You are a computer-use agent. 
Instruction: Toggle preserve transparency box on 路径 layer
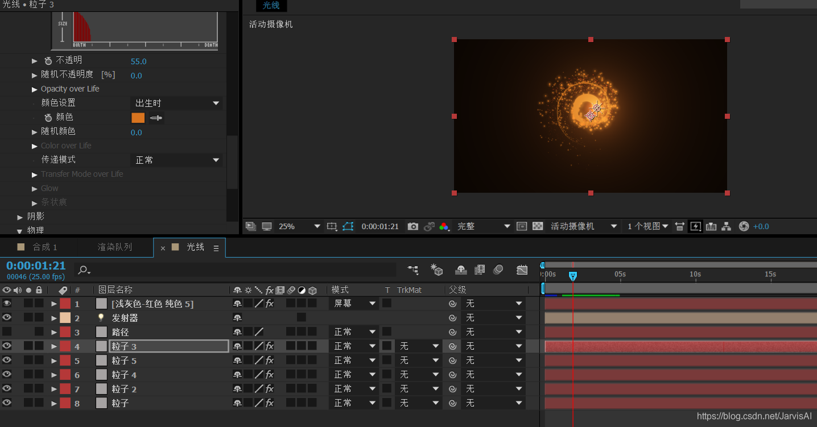pyautogui.click(x=387, y=331)
